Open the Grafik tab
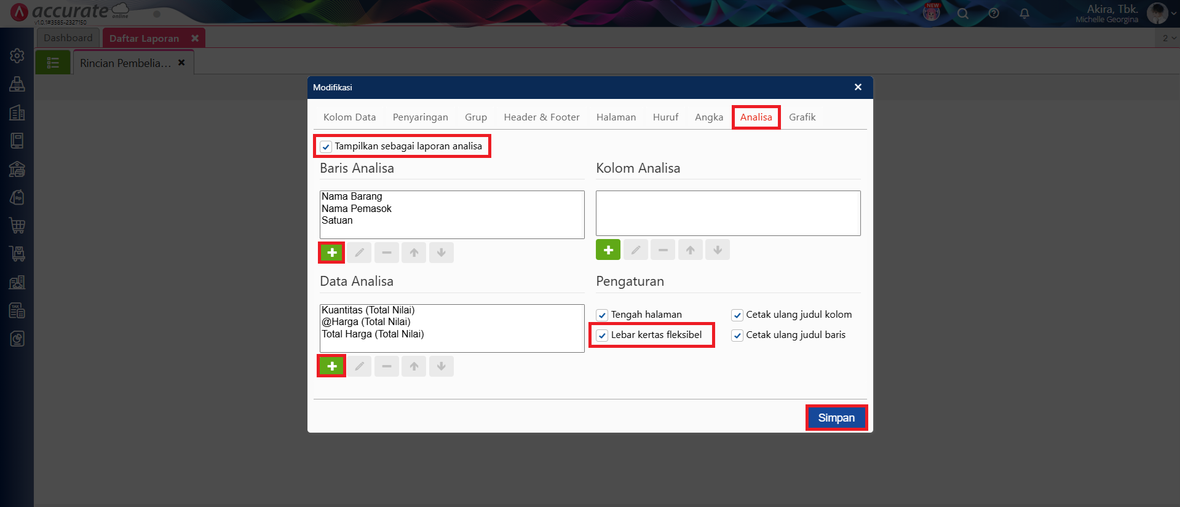1180x507 pixels. [x=802, y=117]
